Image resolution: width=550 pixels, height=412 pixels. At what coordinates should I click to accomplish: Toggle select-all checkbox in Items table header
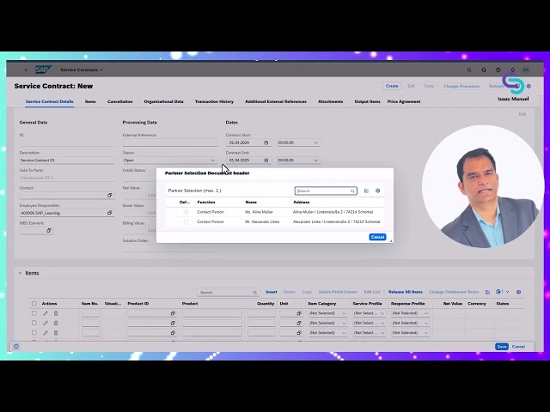[34, 303]
